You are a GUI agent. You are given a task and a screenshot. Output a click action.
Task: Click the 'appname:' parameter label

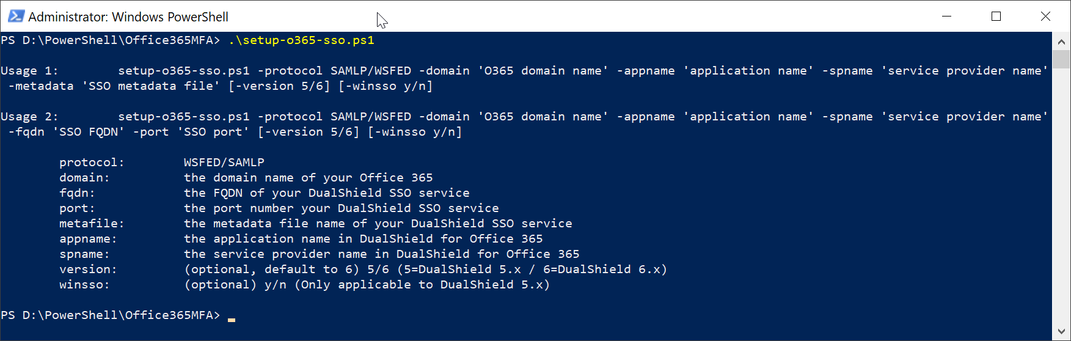point(88,239)
